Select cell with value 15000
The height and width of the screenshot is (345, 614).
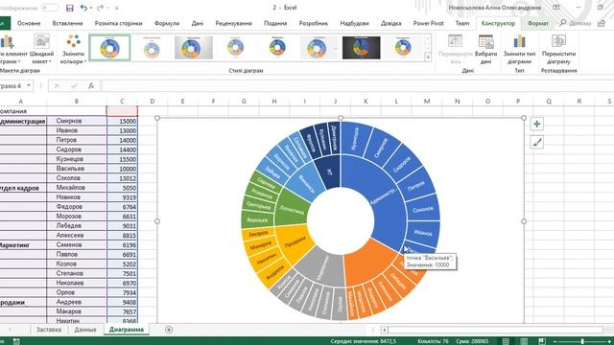click(122, 121)
